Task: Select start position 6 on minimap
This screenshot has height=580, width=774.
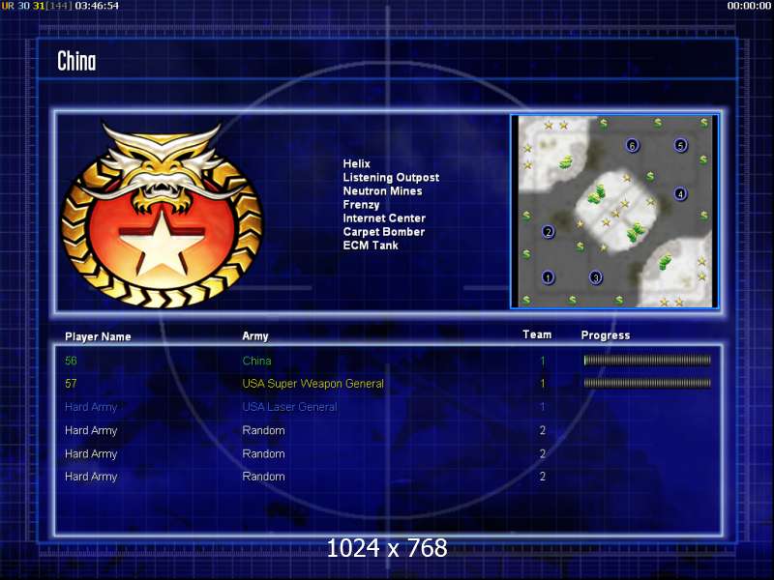Action: click(x=633, y=146)
